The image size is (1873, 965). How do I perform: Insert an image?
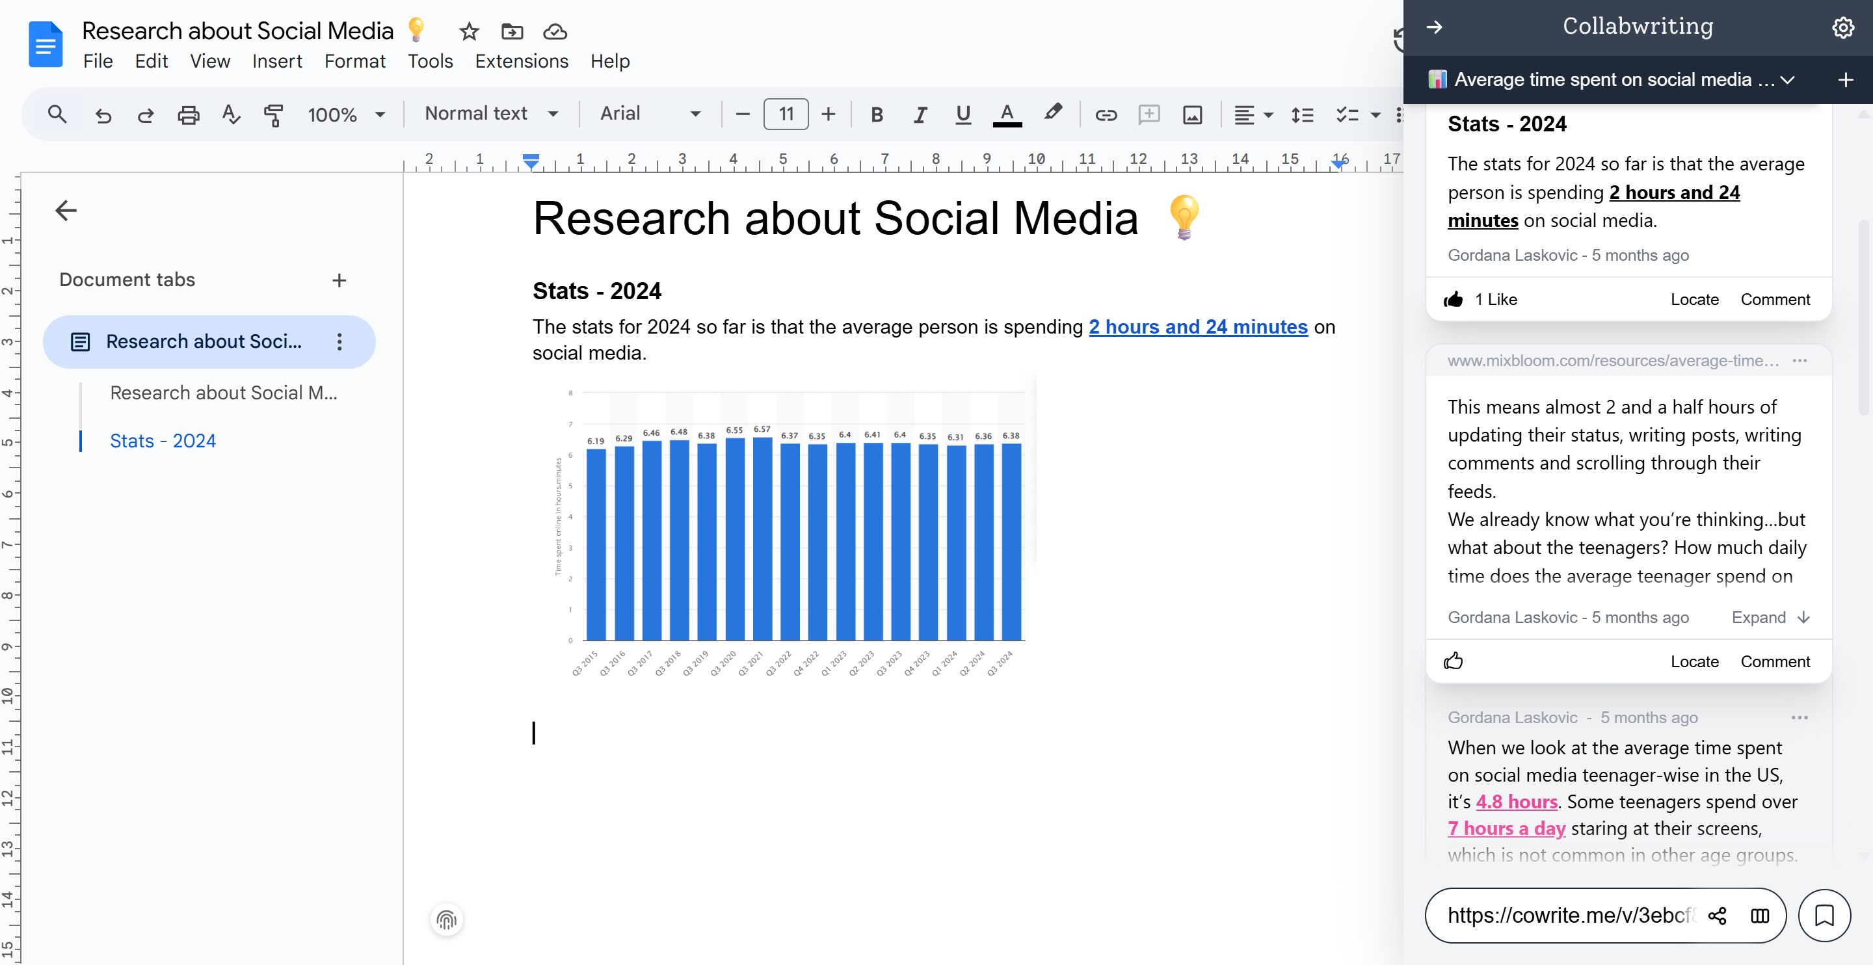(1193, 114)
